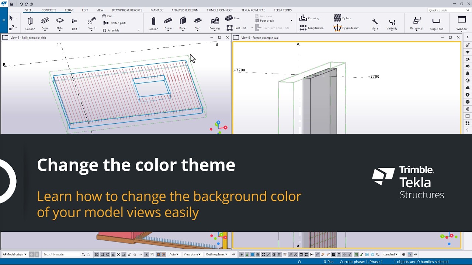The image size is (472, 265).
Task: Toggle snap to center circle icon
Action: [108, 254]
